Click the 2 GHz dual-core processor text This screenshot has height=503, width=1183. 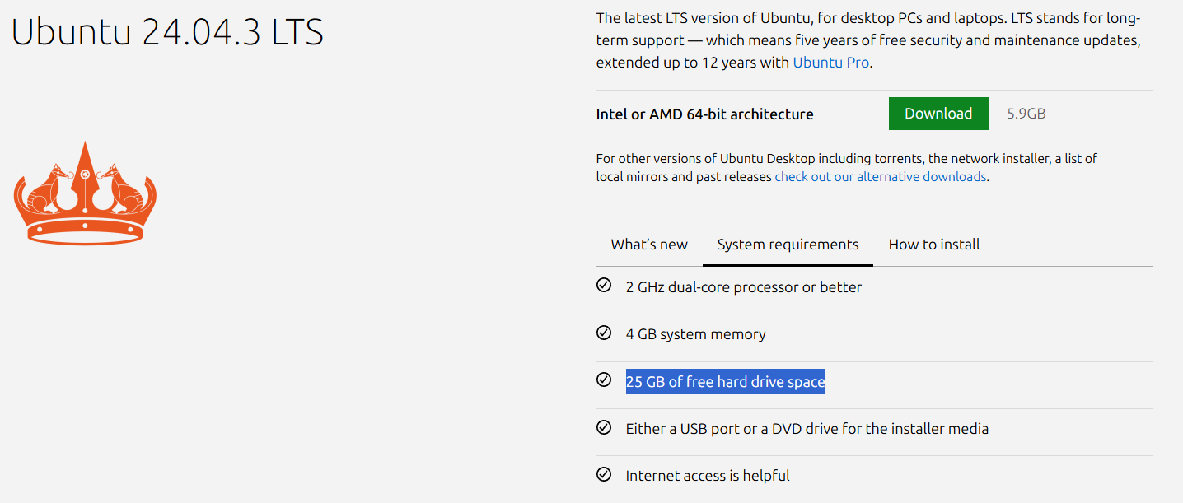(x=743, y=287)
